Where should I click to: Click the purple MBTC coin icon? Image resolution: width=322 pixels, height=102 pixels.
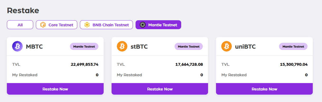(x=17, y=46)
